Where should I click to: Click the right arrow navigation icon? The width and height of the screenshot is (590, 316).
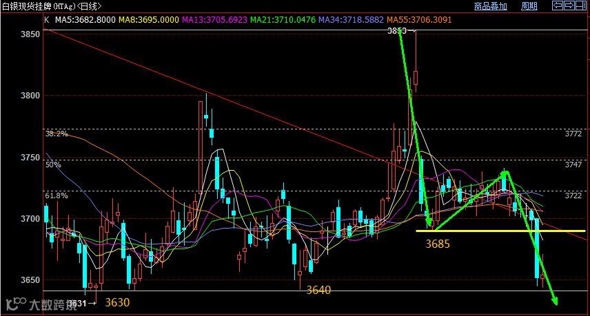tap(569, 6)
